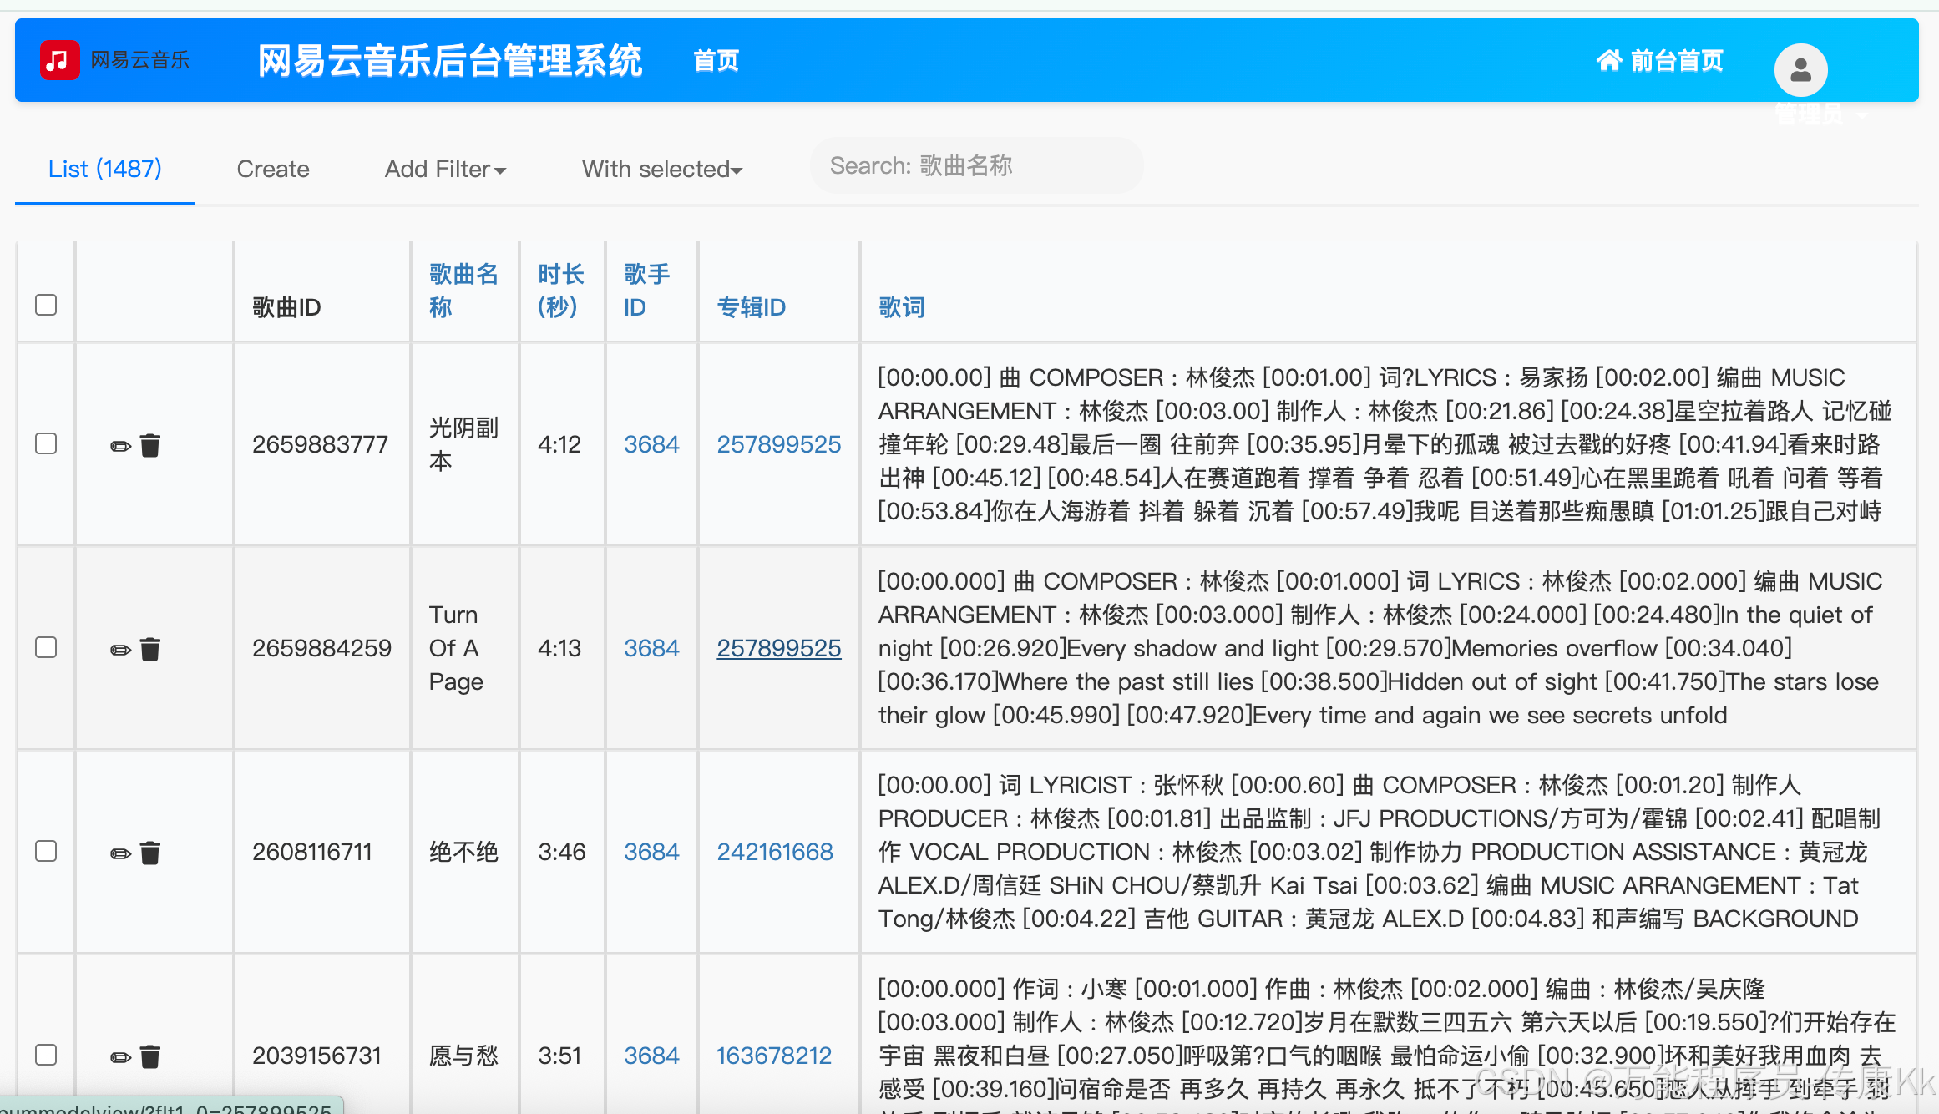Focus the 歌曲名称 search field
Viewport: 1939px width, 1114px height.
point(977,166)
